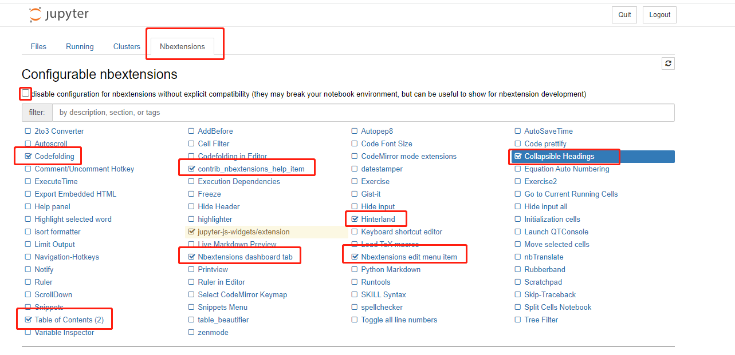
Task: Click the Jupyter logo
Action: (59, 14)
